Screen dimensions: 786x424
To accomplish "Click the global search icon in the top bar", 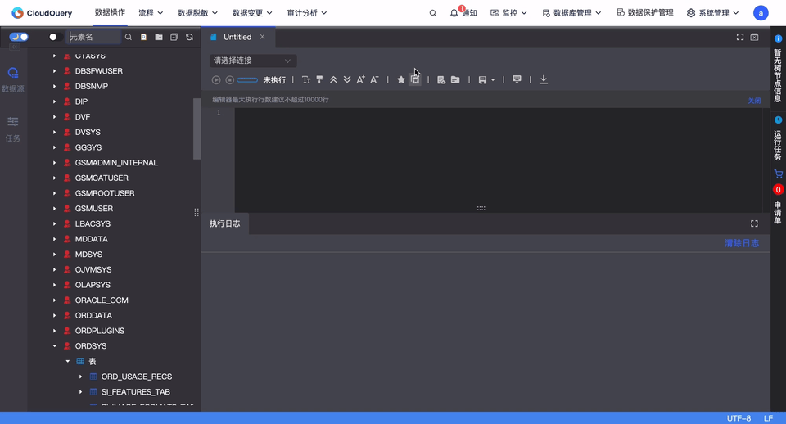I will [x=432, y=13].
